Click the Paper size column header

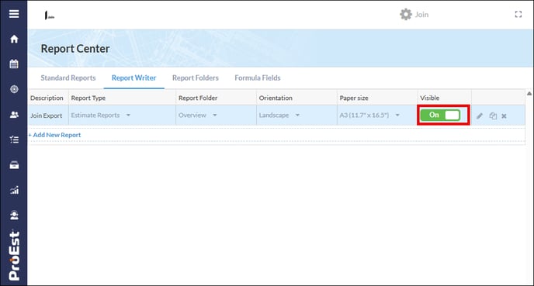pos(354,98)
